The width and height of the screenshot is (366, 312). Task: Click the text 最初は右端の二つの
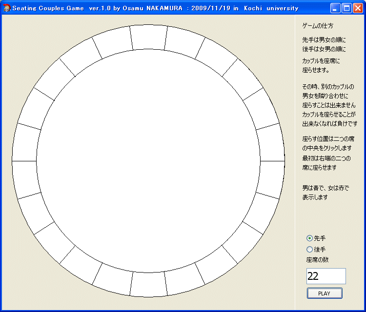click(x=326, y=158)
